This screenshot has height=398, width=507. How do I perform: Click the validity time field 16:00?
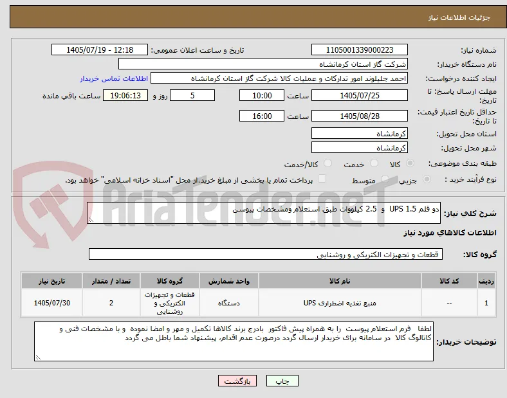tap(262, 116)
